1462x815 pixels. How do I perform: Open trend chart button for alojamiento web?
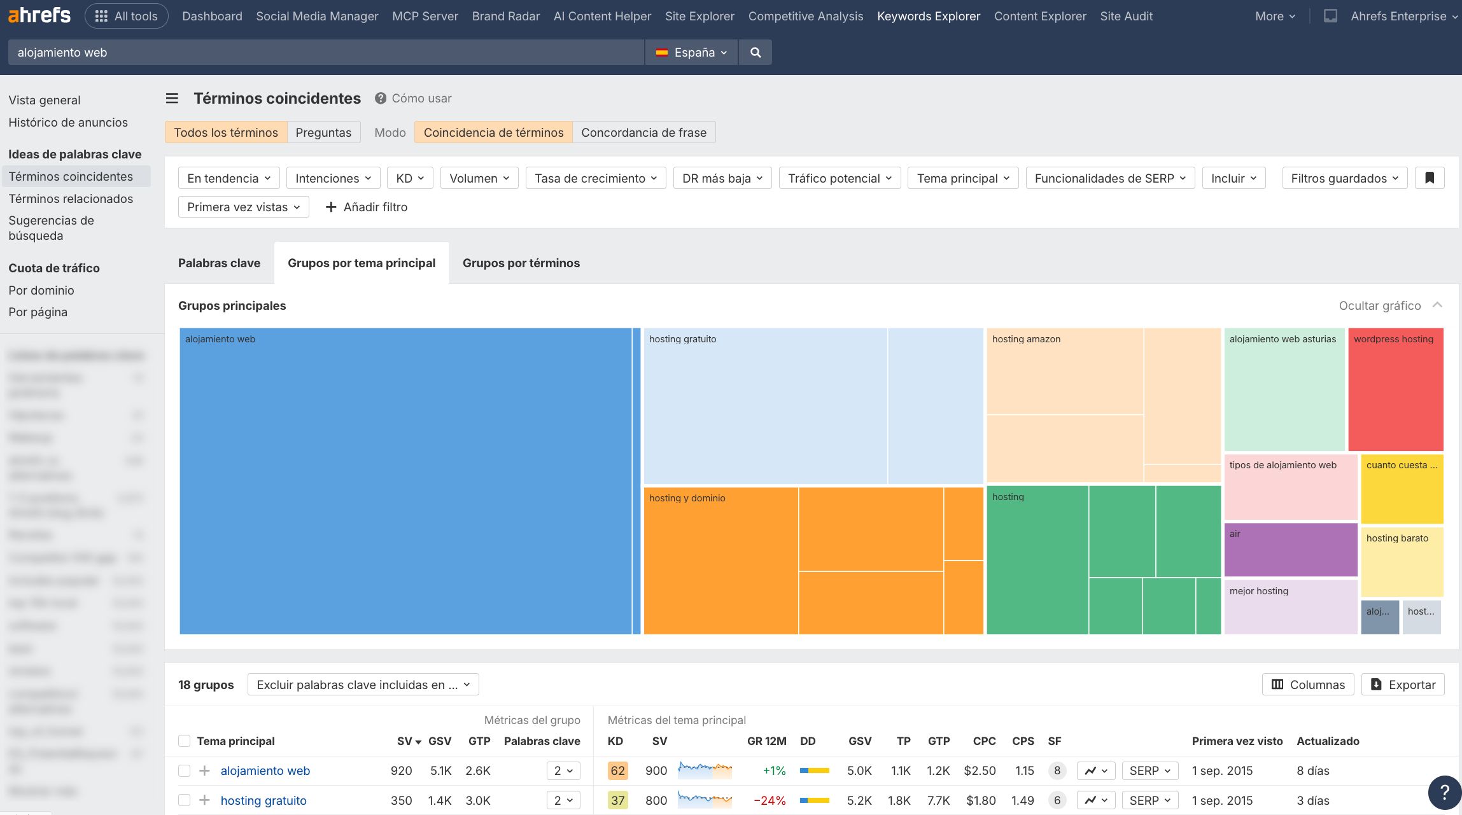1095,770
